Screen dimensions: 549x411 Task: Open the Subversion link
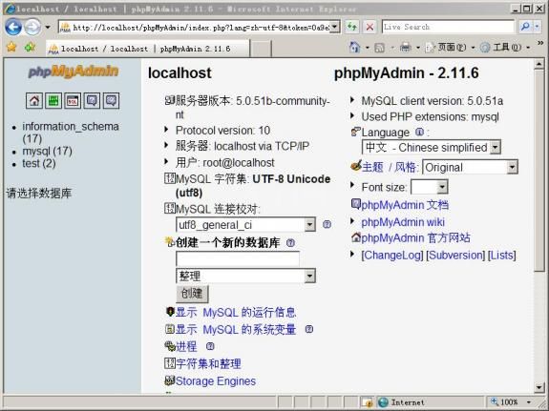455,255
